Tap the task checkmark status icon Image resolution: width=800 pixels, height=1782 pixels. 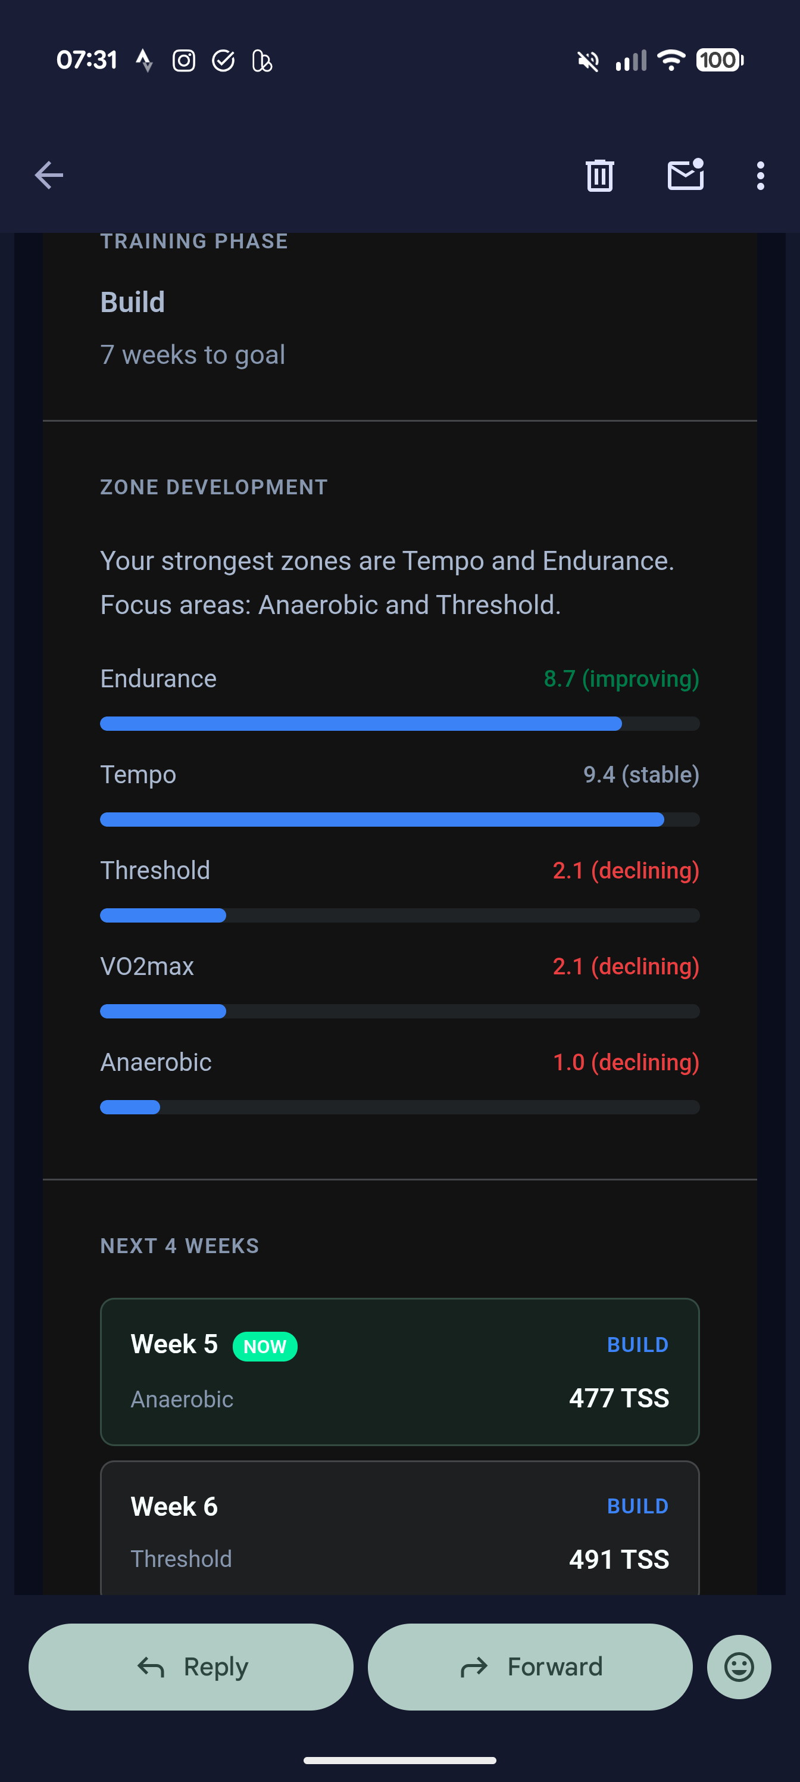[x=223, y=61]
